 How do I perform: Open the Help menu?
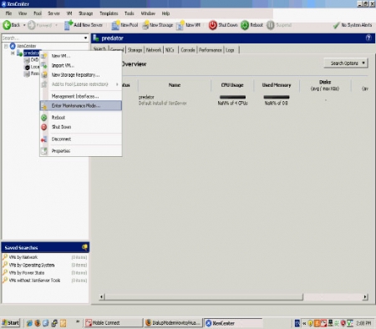(165, 13)
